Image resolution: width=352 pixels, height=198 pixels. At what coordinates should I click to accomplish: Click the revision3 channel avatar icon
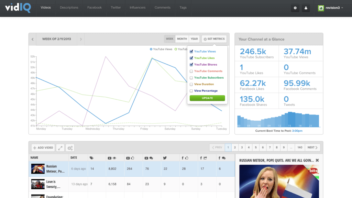coord(321,8)
